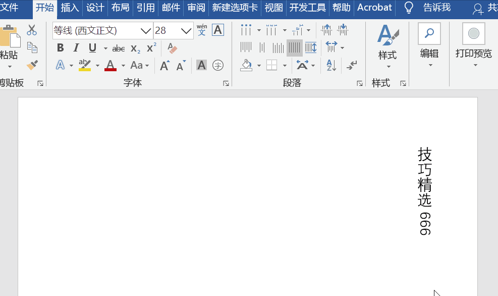This screenshot has height=296, width=498.
Task: Click the Tell me lightbulb icon
Action: tap(409, 7)
